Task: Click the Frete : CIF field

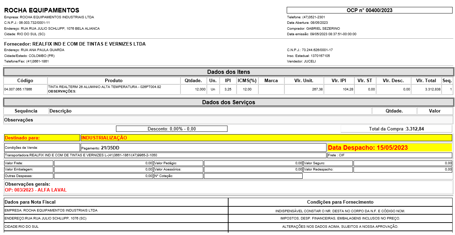Action: [390, 155]
